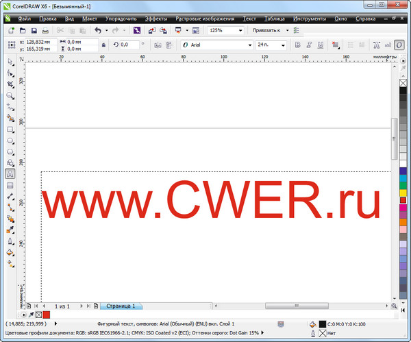411x342 pixels.
Task: Click the Save icon in toolbar
Action: tap(34, 31)
